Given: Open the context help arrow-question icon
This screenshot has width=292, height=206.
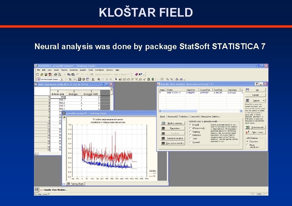Looking at the screenshot, I should click(140, 74).
